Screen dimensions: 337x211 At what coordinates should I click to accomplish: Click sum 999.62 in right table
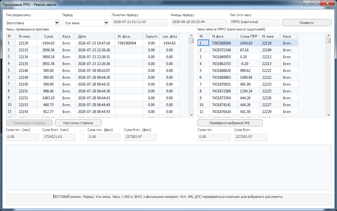[248, 71]
